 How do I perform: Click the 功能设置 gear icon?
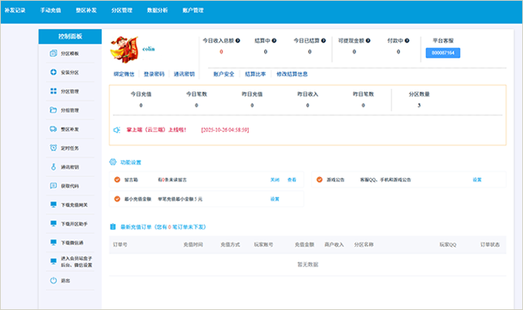click(x=114, y=162)
